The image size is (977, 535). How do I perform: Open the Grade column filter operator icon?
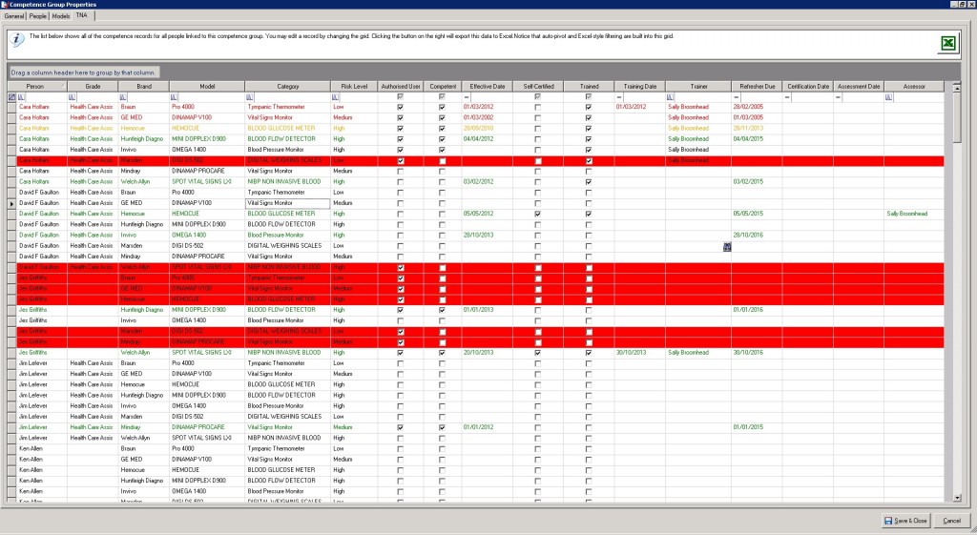73,97
